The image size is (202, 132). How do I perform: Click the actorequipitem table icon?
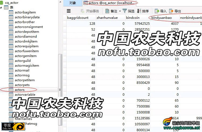(x=11, y=46)
